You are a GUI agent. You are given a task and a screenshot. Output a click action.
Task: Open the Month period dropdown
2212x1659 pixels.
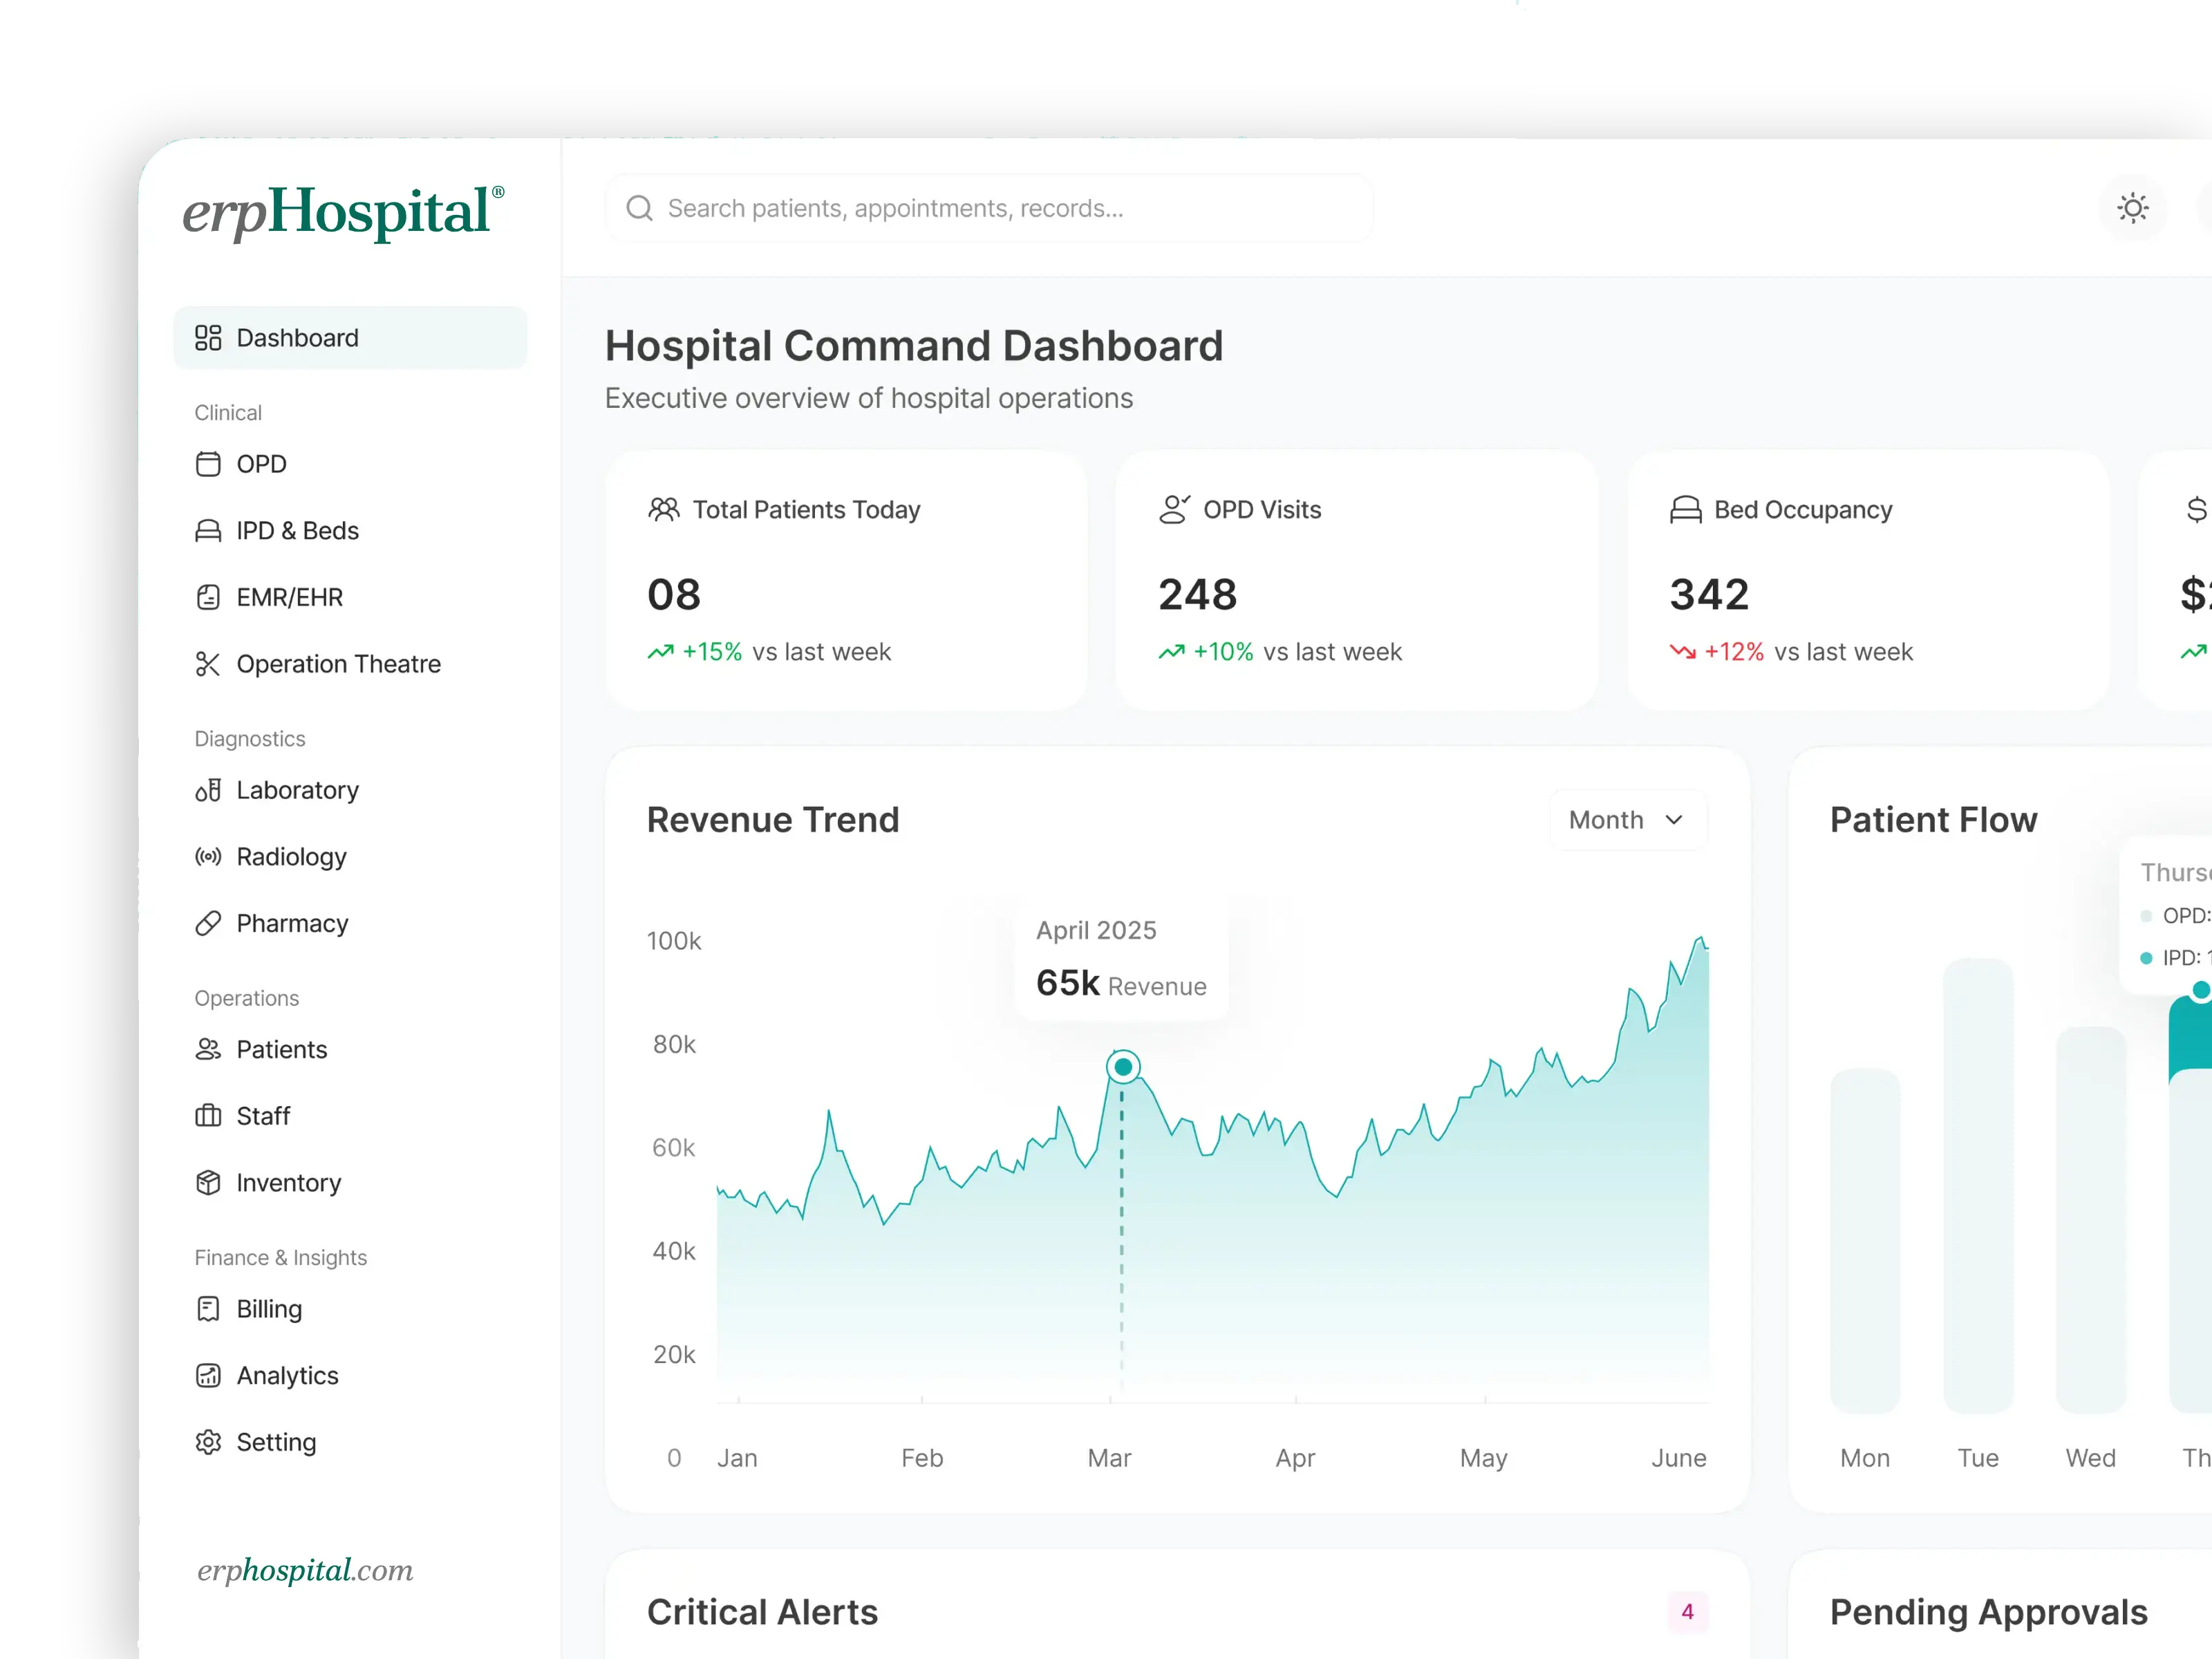(x=1628, y=820)
